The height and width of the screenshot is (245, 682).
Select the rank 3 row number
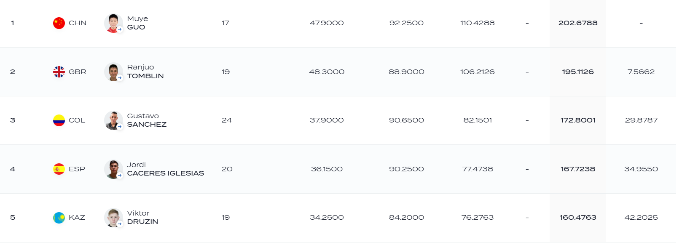pyautogui.click(x=13, y=120)
